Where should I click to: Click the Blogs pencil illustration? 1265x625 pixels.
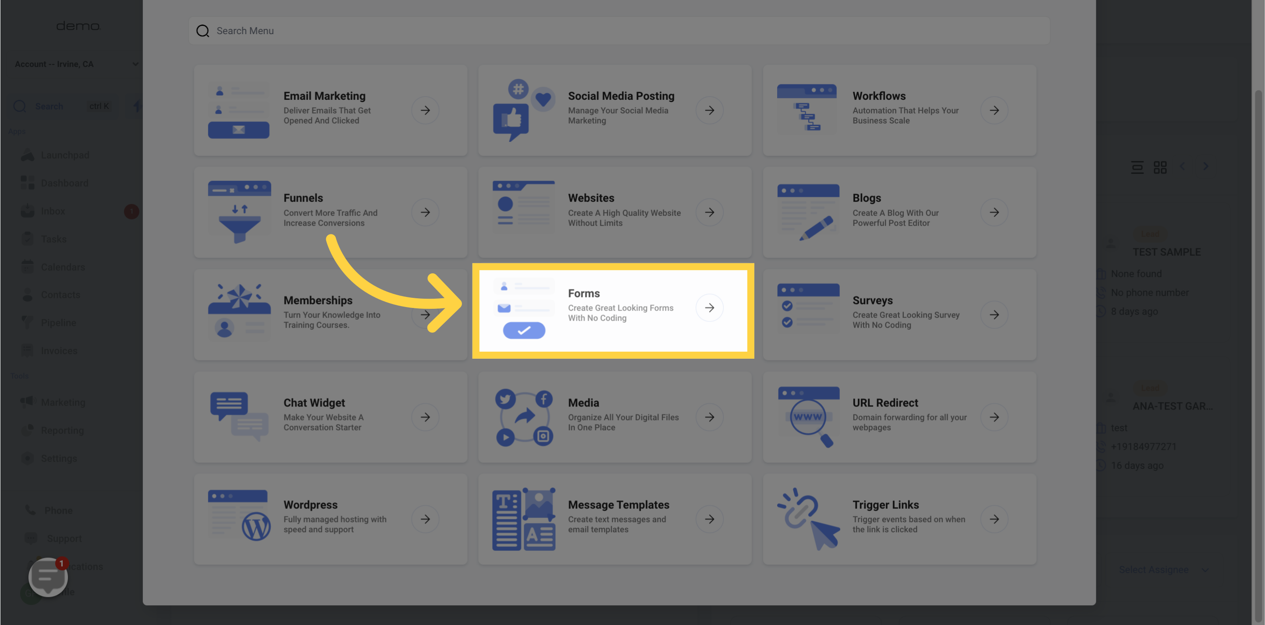[x=808, y=212]
